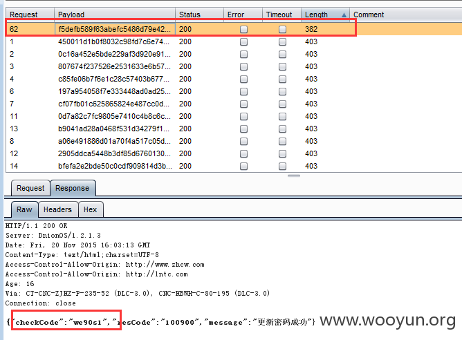Toggle Timeout checkbox in request 8 row

pyautogui.click(x=282, y=141)
